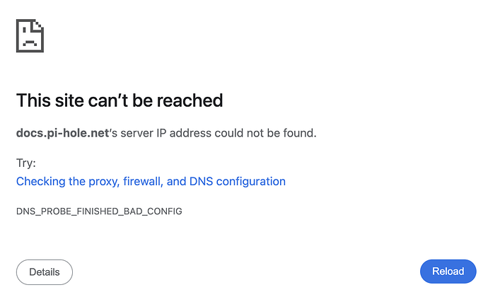Click the DNS_PROBE_FINISHED_BAD_CONFIG error code
This screenshot has height=297, width=488.
point(99,211)
